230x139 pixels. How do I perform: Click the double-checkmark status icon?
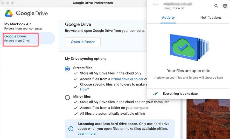[x=155, y=94]
